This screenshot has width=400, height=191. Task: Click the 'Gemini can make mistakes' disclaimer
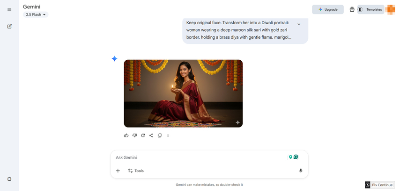[209, 184]
